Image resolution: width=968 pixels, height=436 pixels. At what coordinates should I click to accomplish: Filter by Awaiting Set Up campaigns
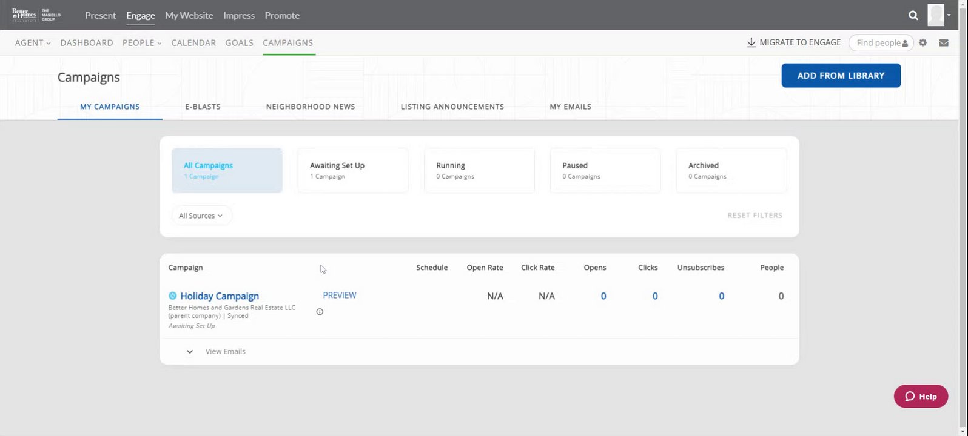click(352, 170)
